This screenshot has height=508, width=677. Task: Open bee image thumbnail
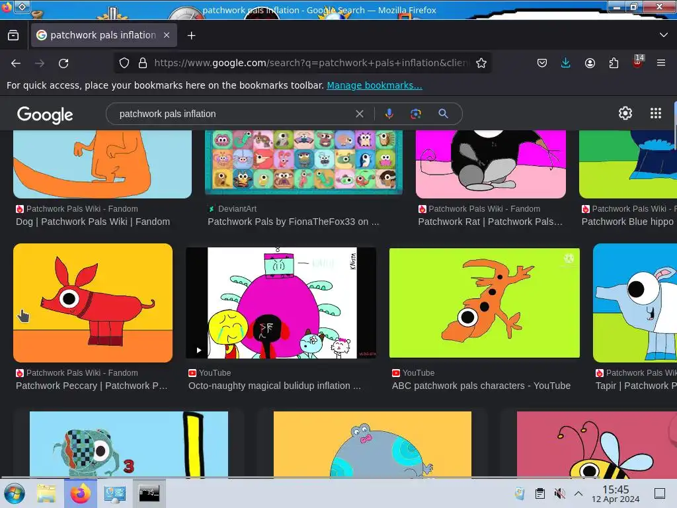pos(597,444)
